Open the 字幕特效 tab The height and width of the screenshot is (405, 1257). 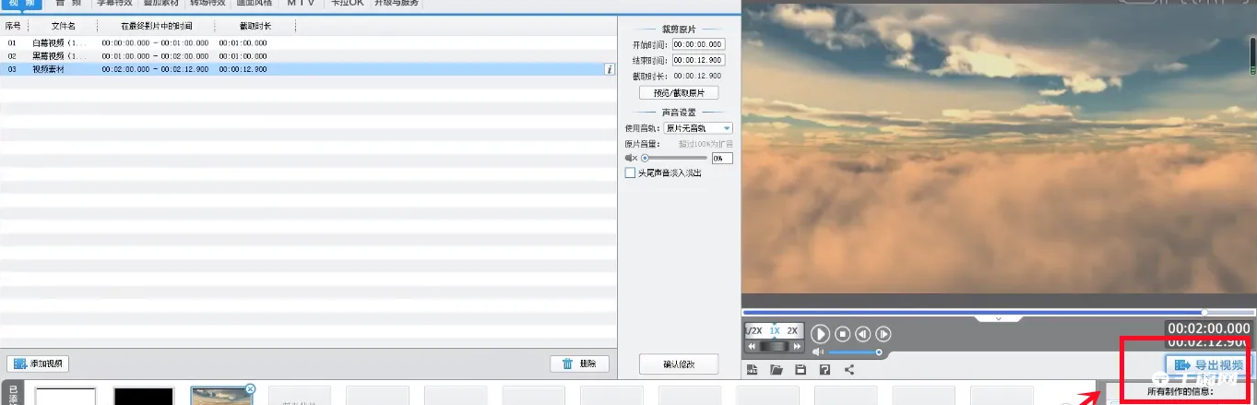click(x=115, y=4)
